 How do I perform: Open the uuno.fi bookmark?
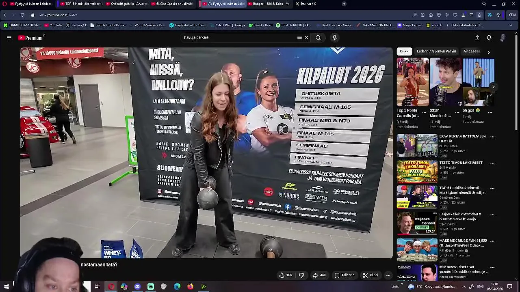434,25
